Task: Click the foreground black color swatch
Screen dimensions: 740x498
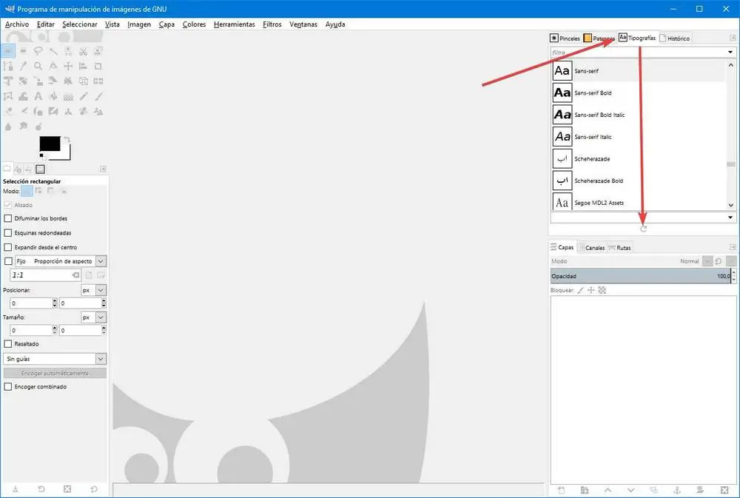Action: [50, 144]
